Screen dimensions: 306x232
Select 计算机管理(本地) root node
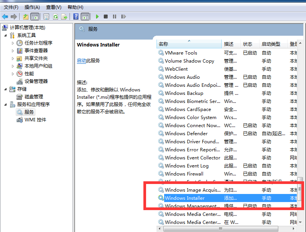[x=28, y=28]
